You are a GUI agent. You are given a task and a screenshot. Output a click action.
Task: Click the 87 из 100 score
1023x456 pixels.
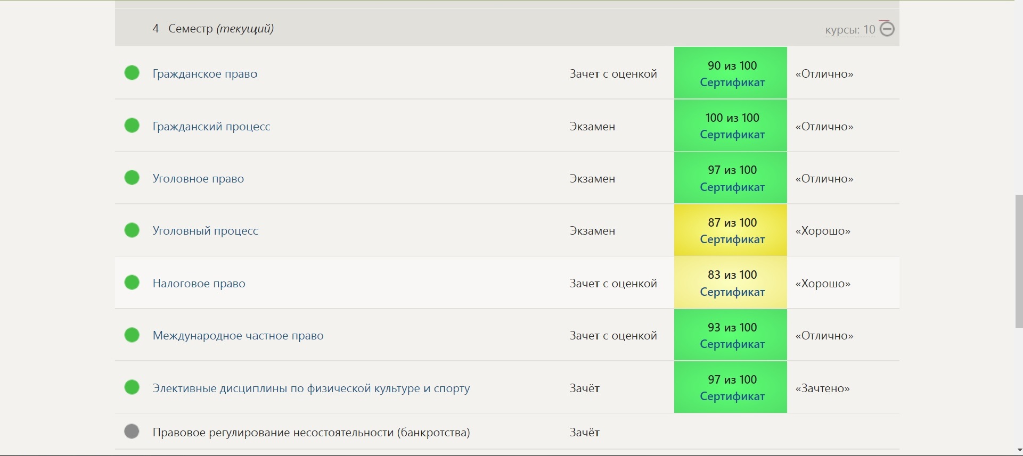pos(732,222)
